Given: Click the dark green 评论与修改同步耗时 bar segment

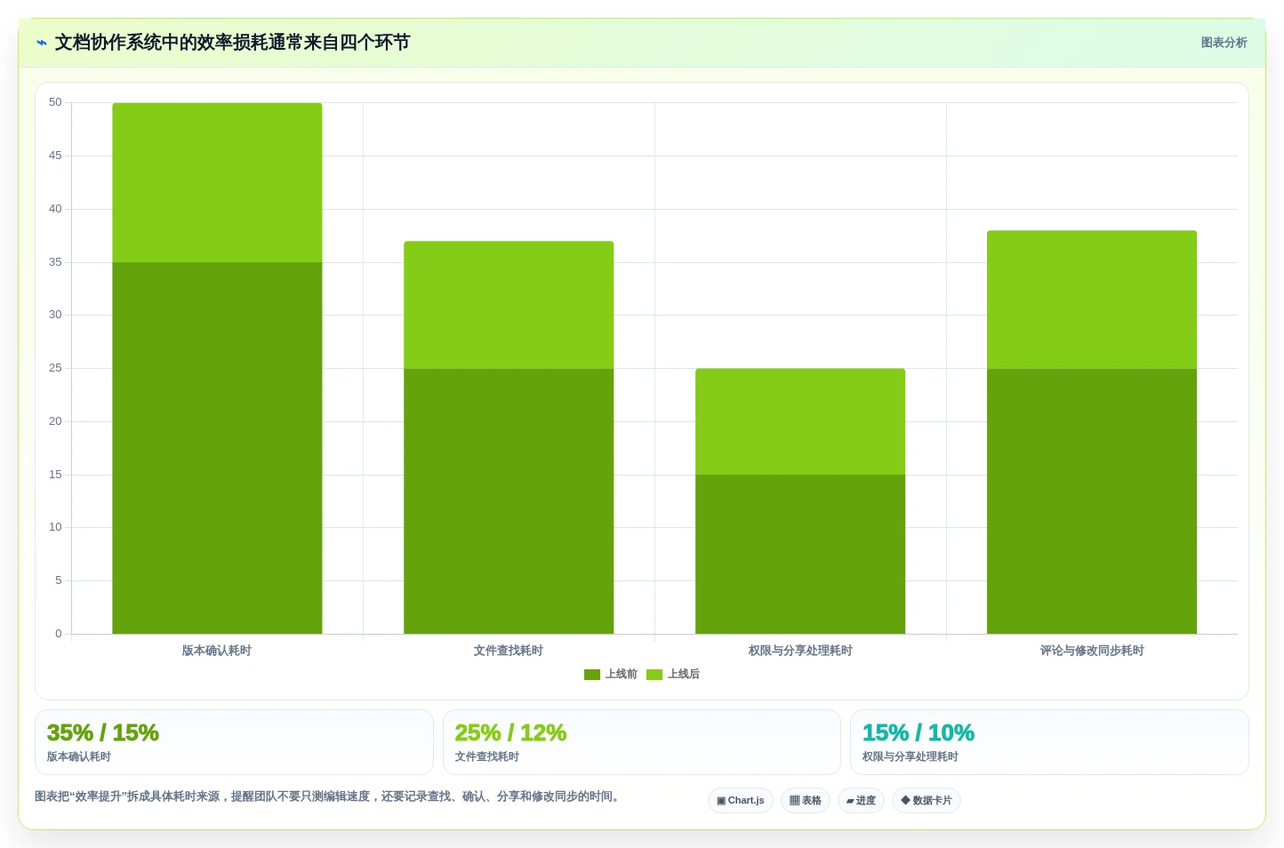Looking at the screenshot, I should tap(1092, 501).
